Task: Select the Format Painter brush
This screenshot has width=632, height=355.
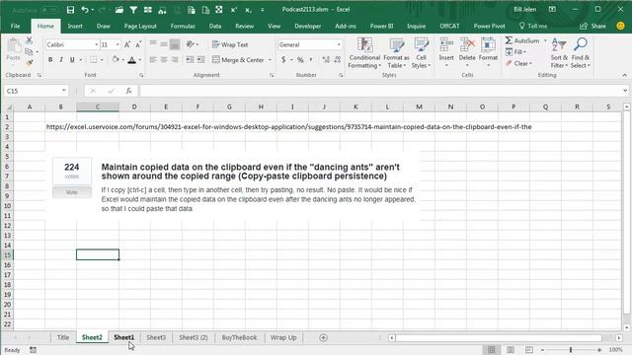Action: pyautogui.click(x=29, y=62)
